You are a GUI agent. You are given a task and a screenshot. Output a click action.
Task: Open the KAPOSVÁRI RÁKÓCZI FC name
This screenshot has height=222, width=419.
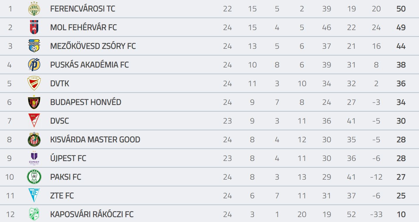coord(92,214)
